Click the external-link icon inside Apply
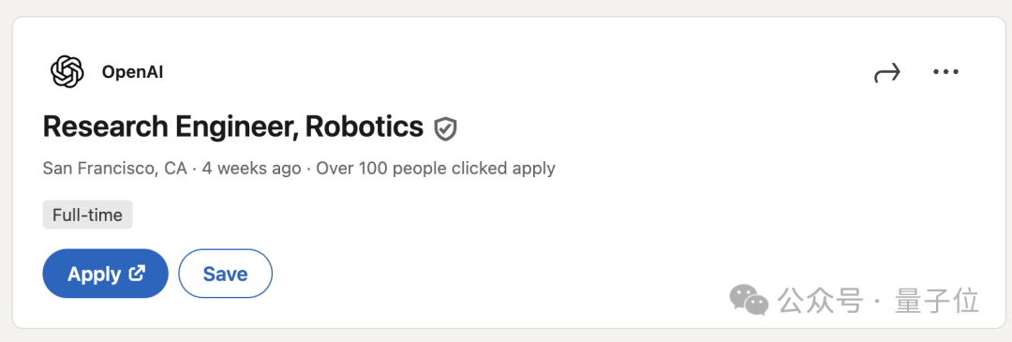 click(137, 273)
